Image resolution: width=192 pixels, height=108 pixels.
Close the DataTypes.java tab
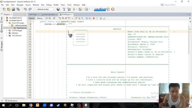57,15
